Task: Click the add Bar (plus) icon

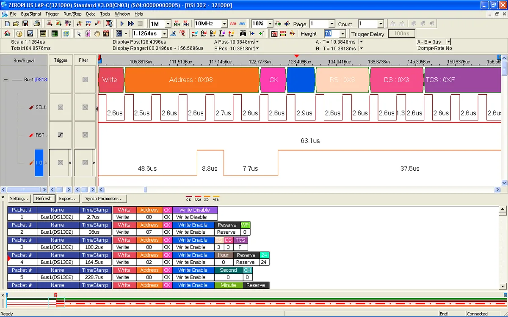Action: (x=231, y=34)
